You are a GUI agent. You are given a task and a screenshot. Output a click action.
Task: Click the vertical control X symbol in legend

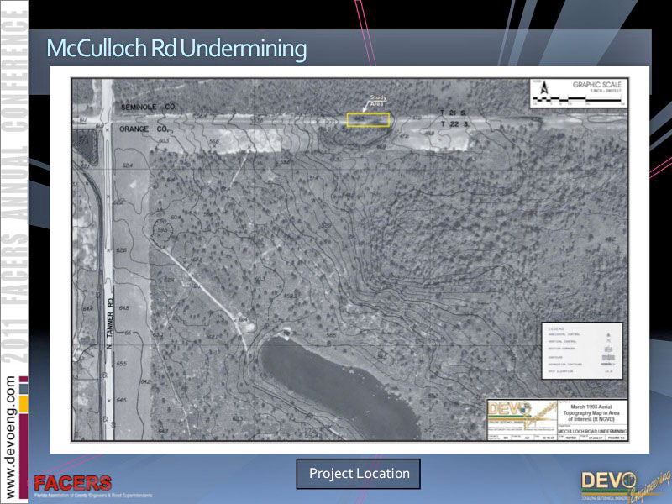[x=608, y=342]
